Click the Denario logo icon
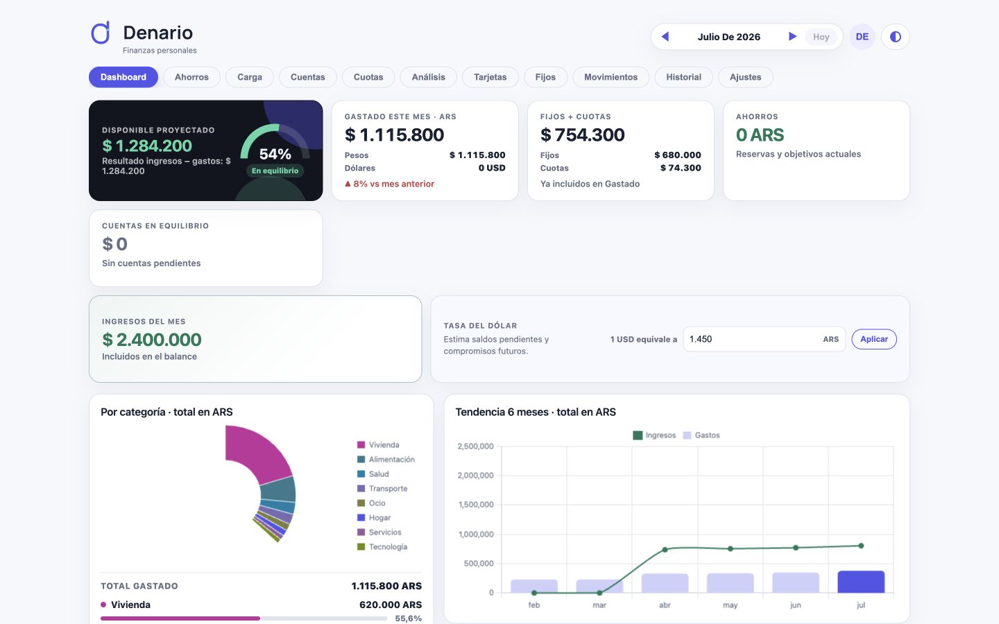The width and height of the screenshot is (999, 624). point(101,33)
